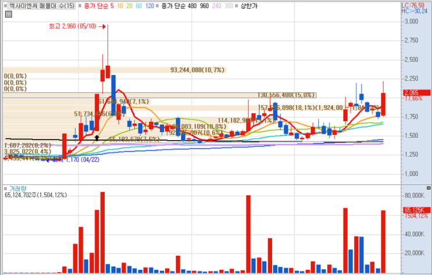Click the 상한가 legend label
The height and width of the screenshot is (275, 432).
click(x=249, y=6)
